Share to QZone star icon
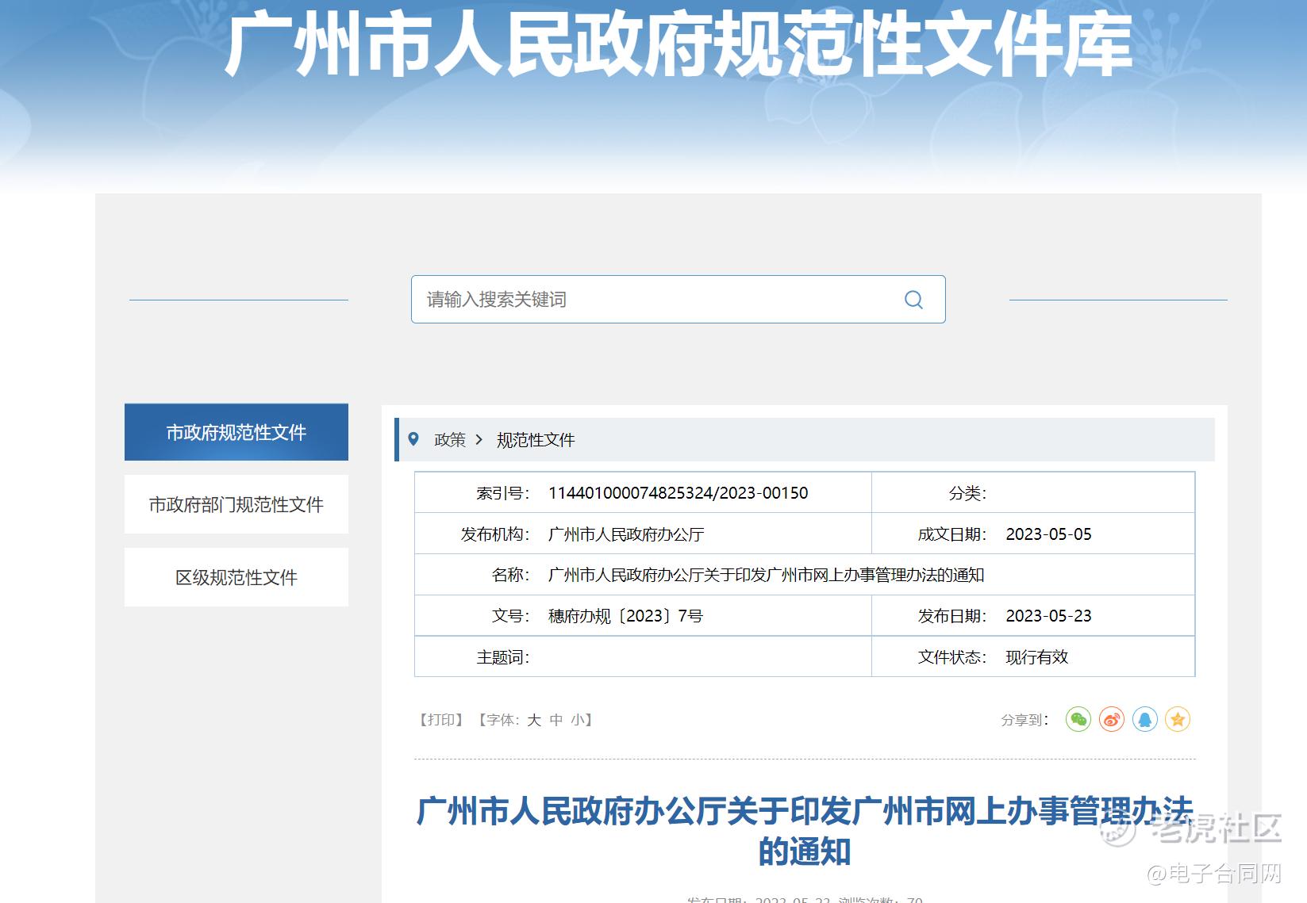 click(1178, 719)
